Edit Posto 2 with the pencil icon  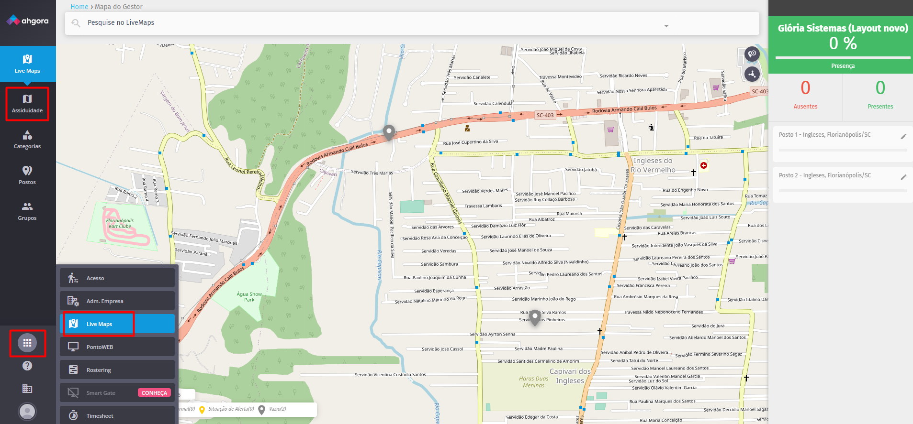903,177
